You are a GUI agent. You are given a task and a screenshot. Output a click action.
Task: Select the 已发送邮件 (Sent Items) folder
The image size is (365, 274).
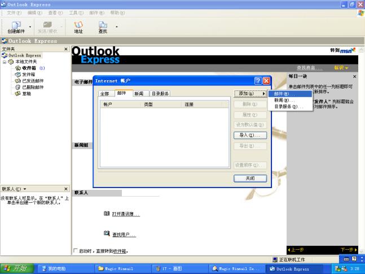[32, 80]
